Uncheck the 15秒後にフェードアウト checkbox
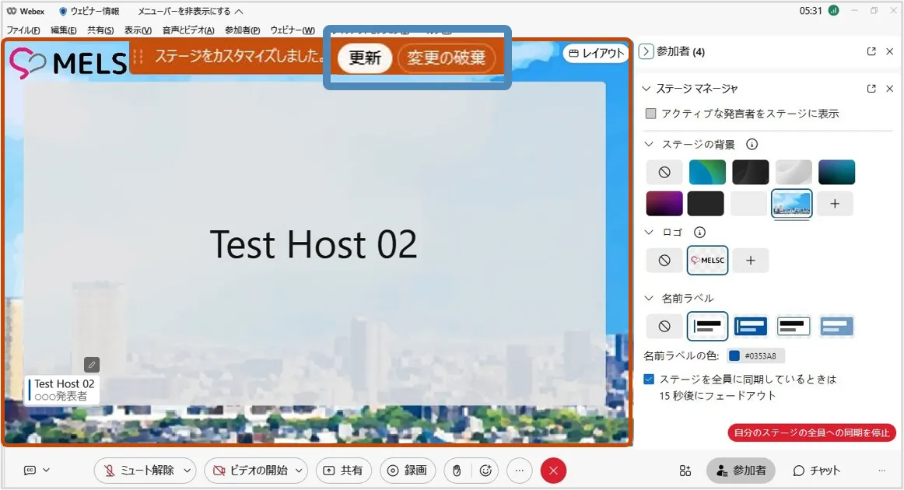Viewport: 904px width, 490px height. tap(650, 380)
